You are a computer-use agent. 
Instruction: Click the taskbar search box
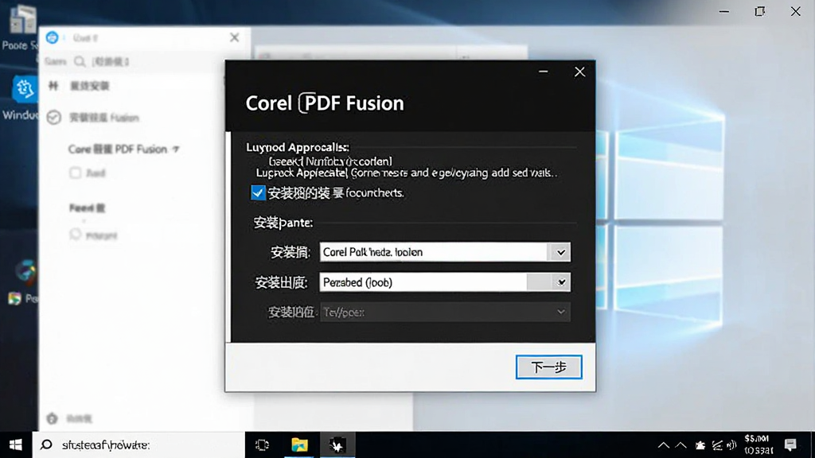pyautogui.click(x=138, y=445)
